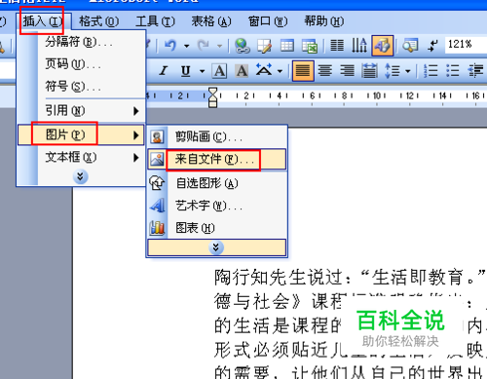Image resolution: width=487 pixels, height=379 pixels.
Task: Toggle Italic formatting
Action: (x=164, y=70)
